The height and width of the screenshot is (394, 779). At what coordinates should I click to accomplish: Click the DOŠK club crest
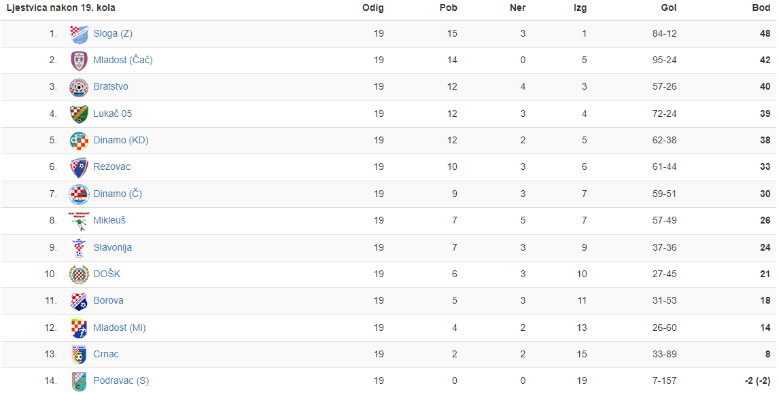[79, 274]
